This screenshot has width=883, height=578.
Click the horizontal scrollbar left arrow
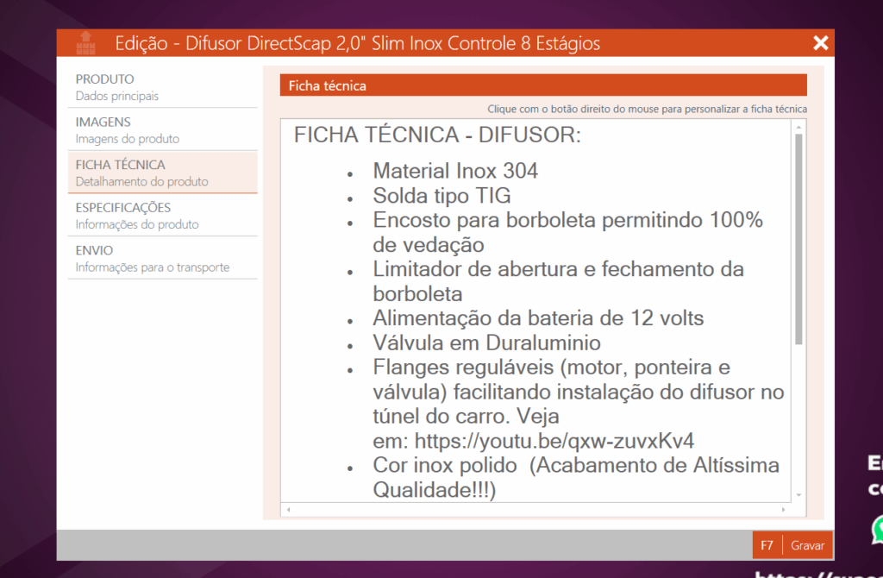[287, 510]
